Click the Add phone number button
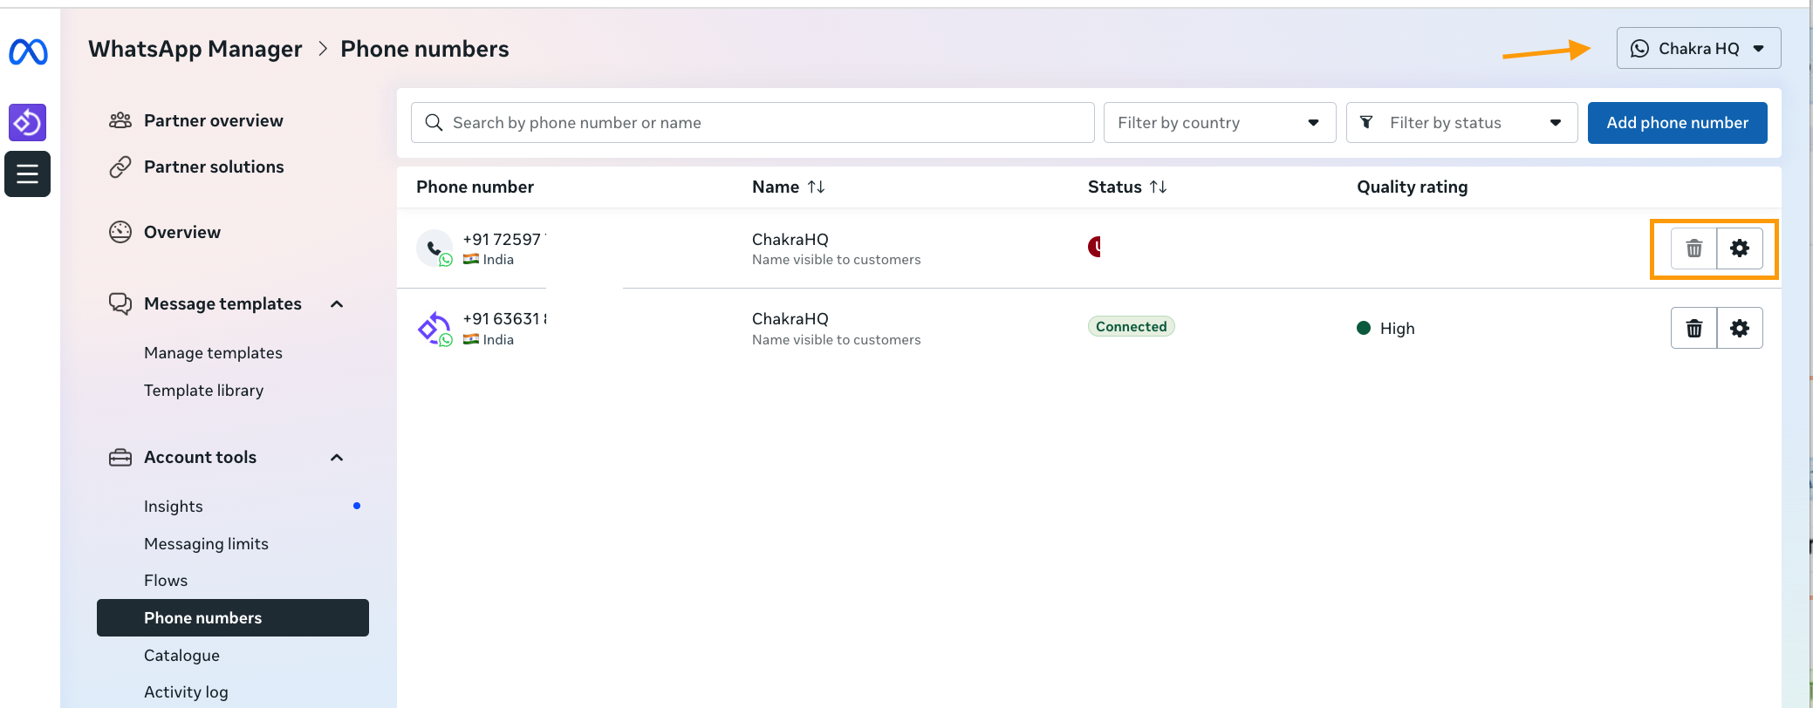1813x708 pixels. pyautogui.click(x=1677, y=123)
